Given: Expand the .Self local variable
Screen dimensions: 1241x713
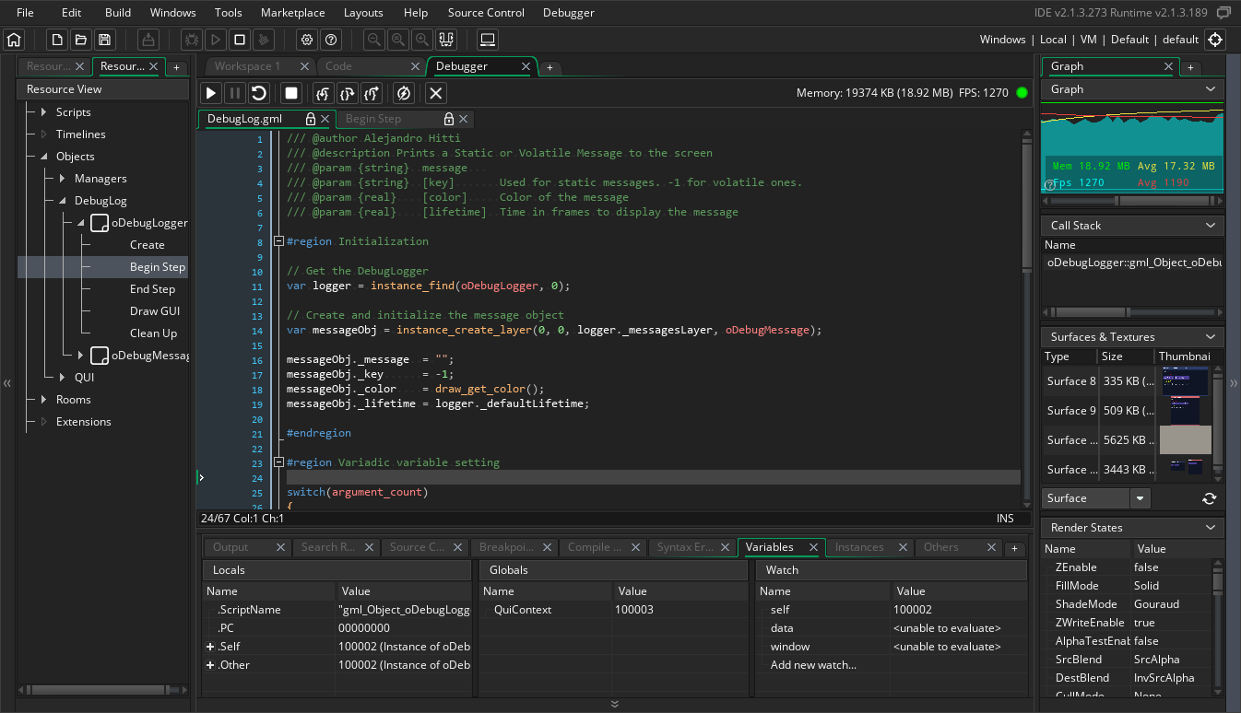Looking at the screenshot, I should tap(210, 647).
